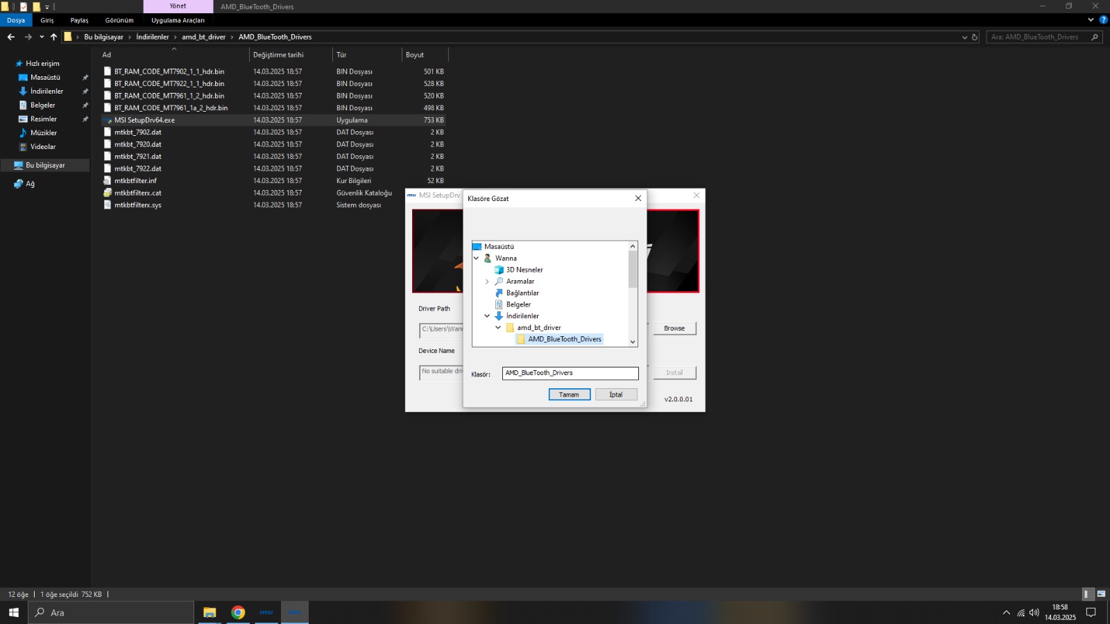Open İndirilenler in Quick access sidebar

[x=46, y=91]
